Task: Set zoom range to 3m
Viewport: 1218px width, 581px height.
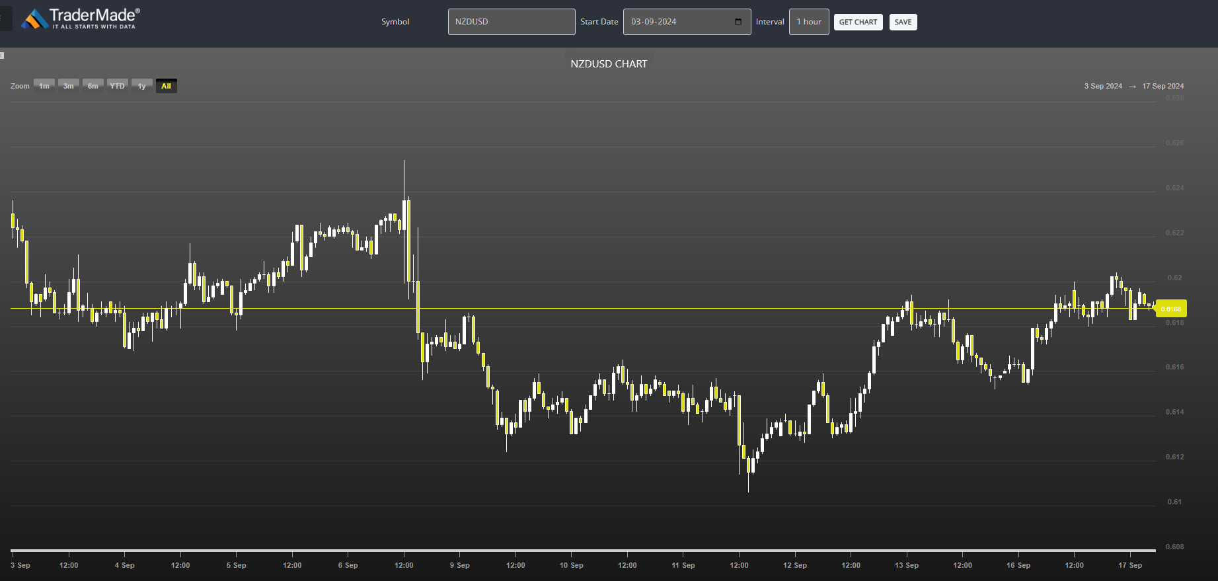Action: (x=69, y=86)
